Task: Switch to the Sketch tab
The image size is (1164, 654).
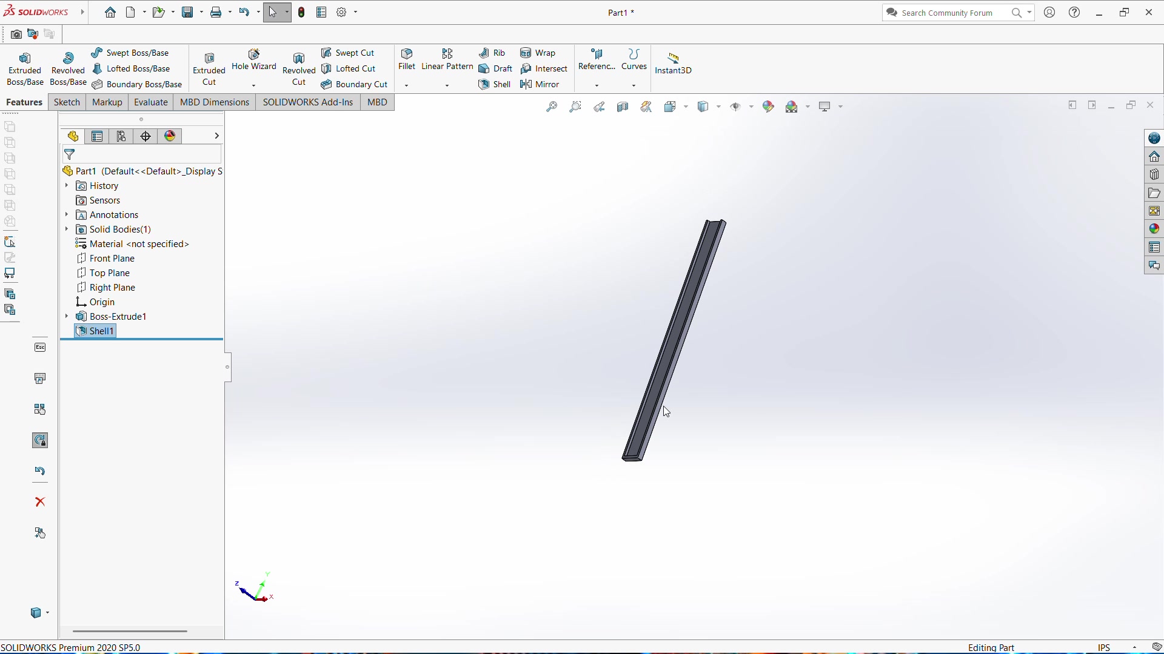Action: pyautogui.click(x=67, y=102)
